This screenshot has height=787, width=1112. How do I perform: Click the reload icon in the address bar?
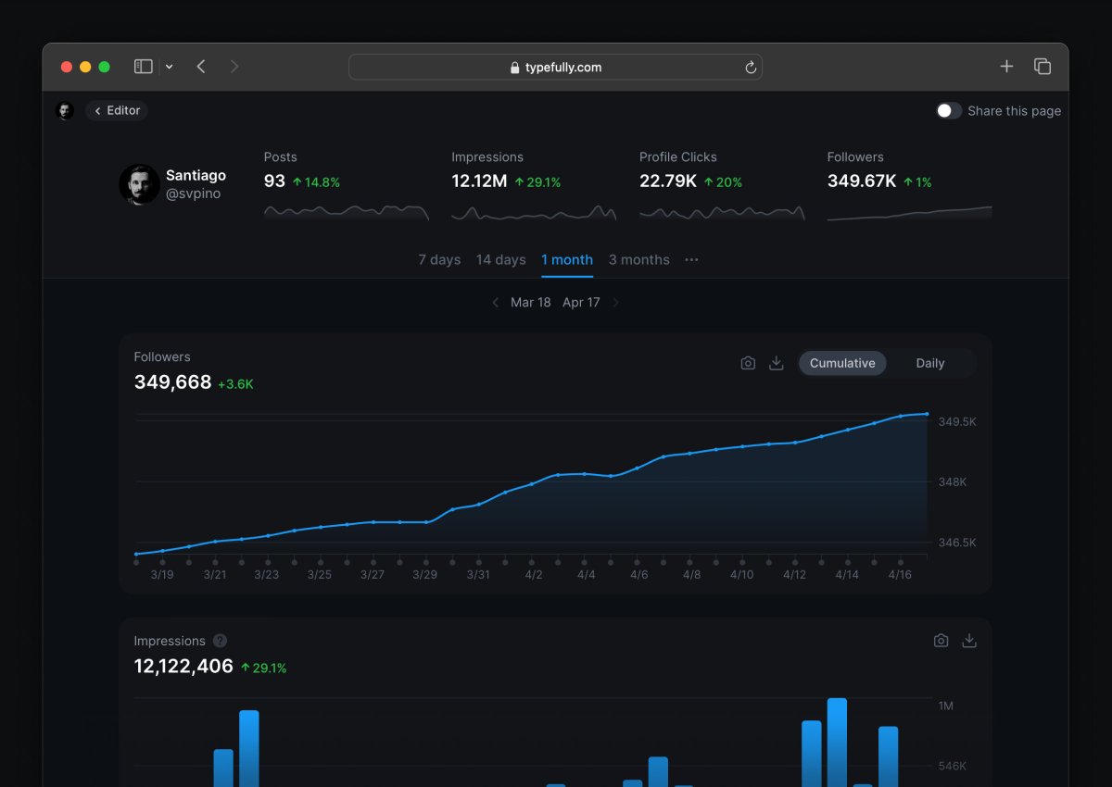pyautogui.click(x=750, y=67)
